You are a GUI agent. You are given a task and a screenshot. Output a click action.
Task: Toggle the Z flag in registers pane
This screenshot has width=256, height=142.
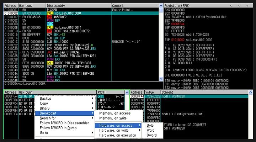coord(169,56)
